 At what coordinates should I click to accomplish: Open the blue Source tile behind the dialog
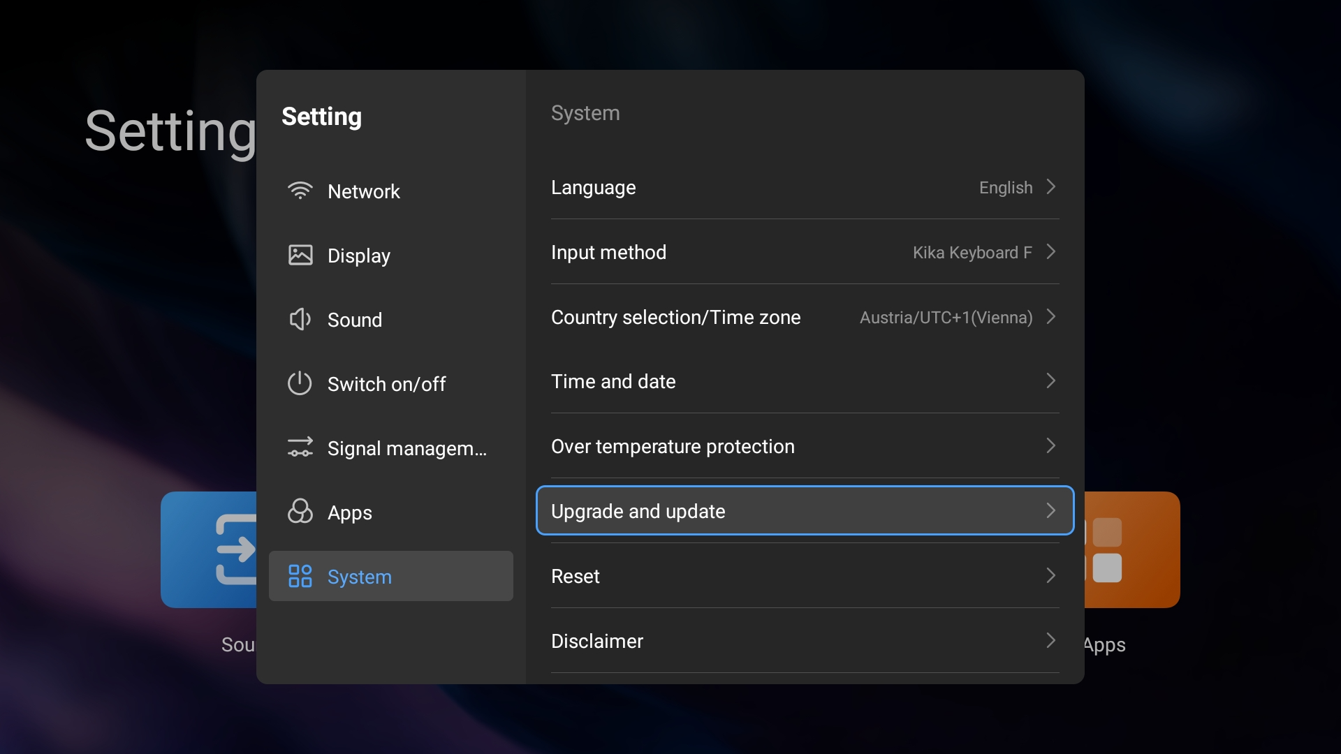point(208,549)
